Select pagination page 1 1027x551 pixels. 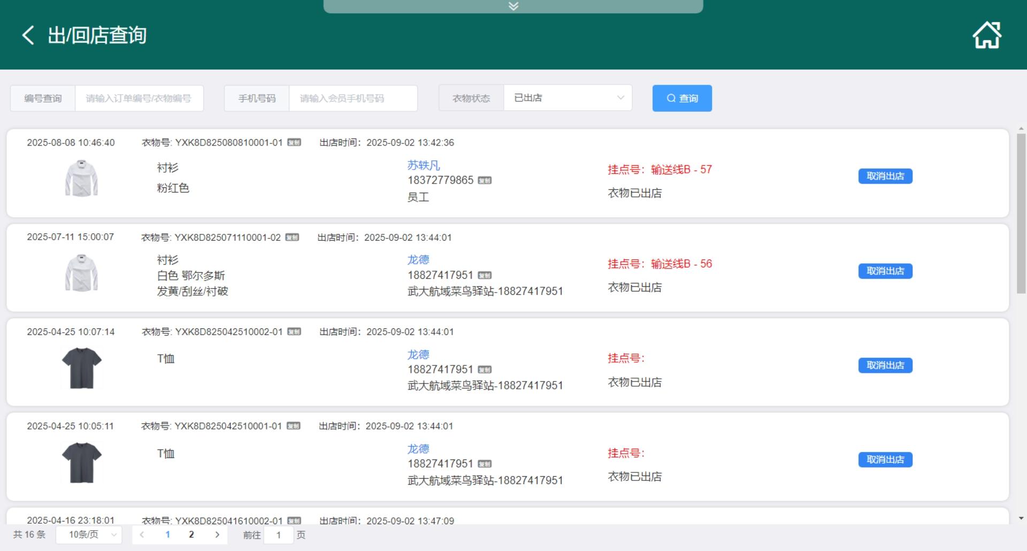[168, 534]
